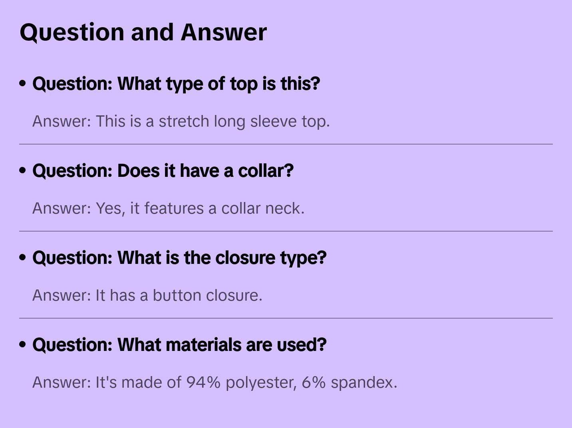Click the word 'spandex' in the materials answer
Screen dimensions: 572x428
click(x=363, y=382)
